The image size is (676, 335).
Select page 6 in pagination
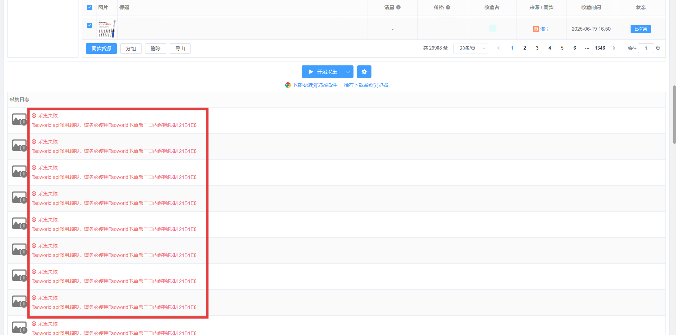[x=575, y=48]
